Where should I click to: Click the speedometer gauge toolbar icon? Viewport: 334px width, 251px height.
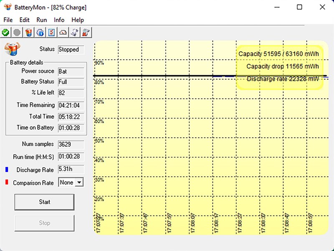coord(63,32)
